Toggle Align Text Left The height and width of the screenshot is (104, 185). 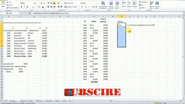click(49, 7)
